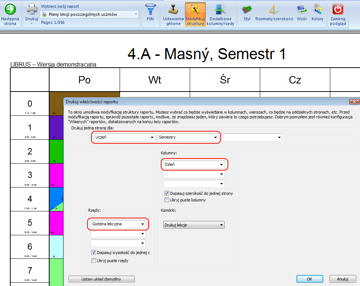
Task: Open the Dzień columns dropdown
Action: click(194, 165)
